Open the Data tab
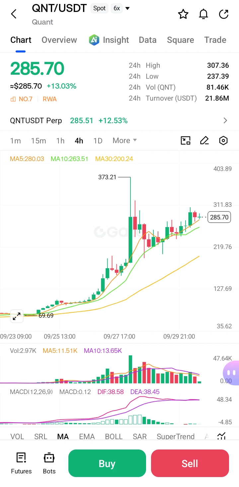Viewport: 239px width, 487px height. 148,40
